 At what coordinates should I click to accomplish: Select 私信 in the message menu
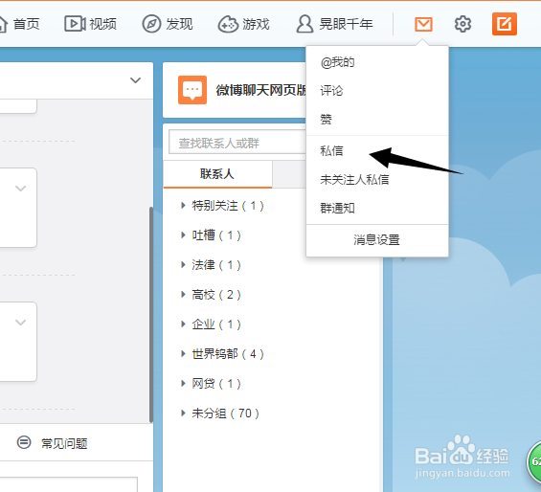tap(377, 151)
